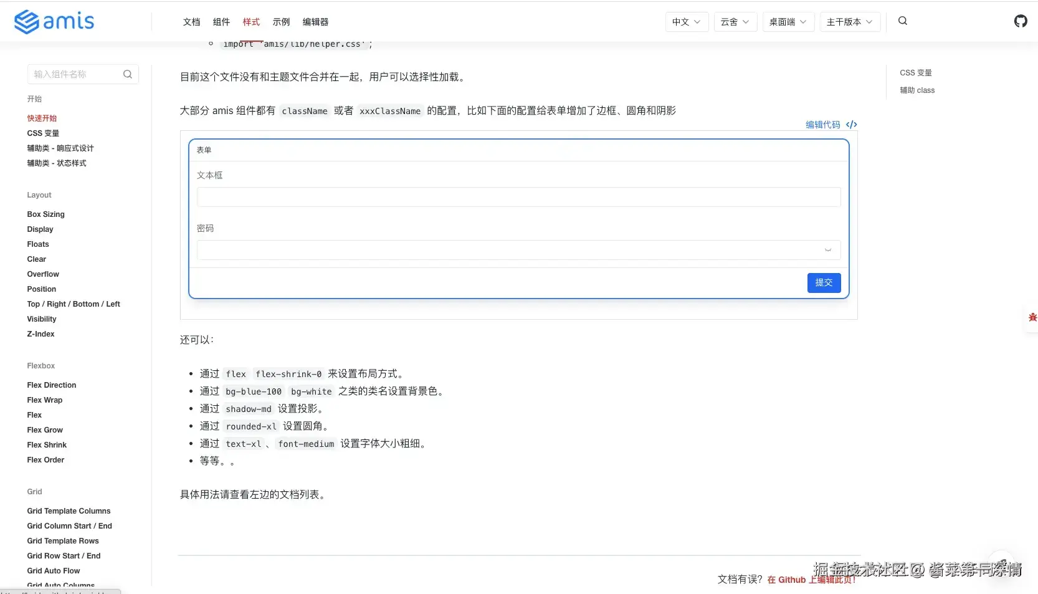Image resolution: width=1038 pixels, height=594 pixels.
Task: Go to the 组件 nav tab
Action: pos(221,22)
